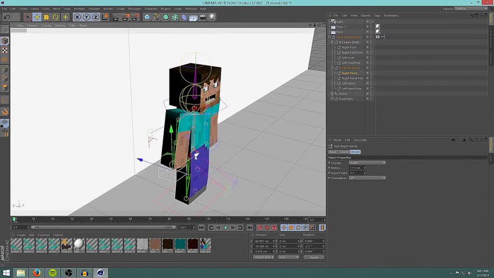Open the Object Manager Tags menu
This screenshot has height=278, width=494.
tap(377, 16)
